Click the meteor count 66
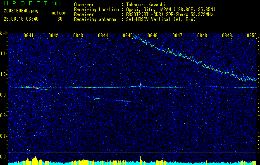 coord(60,19)
